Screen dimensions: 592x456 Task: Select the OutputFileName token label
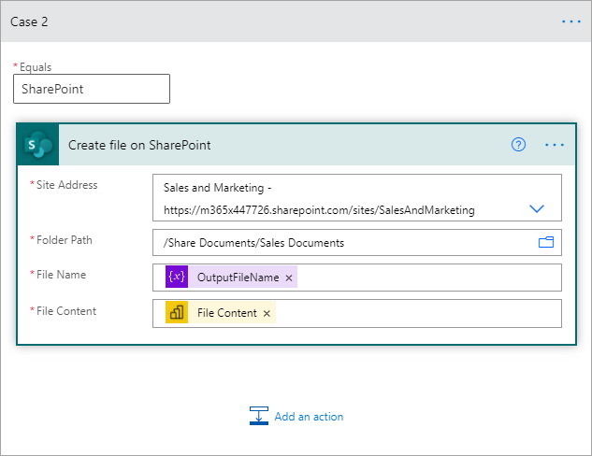pos(238,278)
